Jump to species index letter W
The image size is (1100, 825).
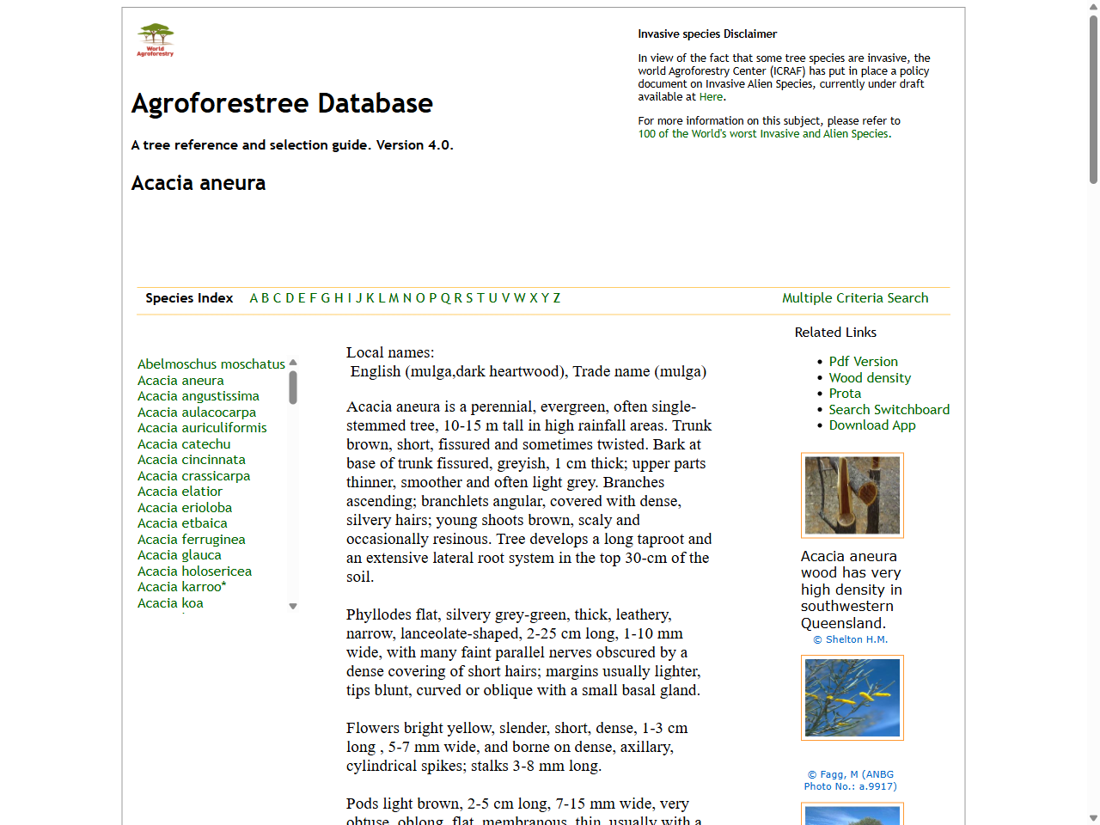[520, 298]
